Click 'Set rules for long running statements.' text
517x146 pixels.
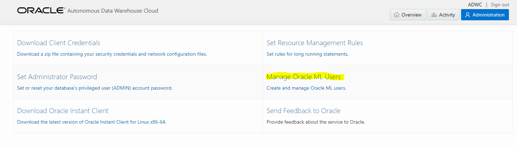[307, 54]
